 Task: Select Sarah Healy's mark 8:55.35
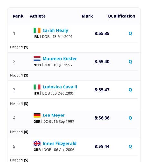click(x=102, y=33)
